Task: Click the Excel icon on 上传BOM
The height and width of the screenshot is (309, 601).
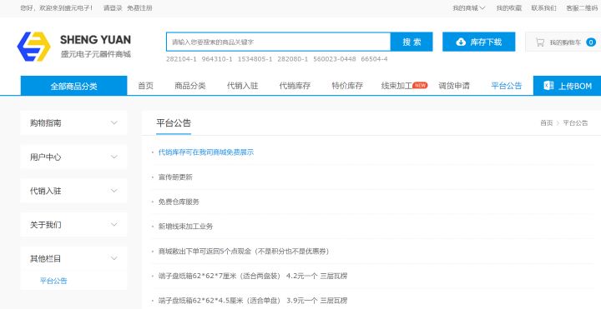Action: (548, 86)
